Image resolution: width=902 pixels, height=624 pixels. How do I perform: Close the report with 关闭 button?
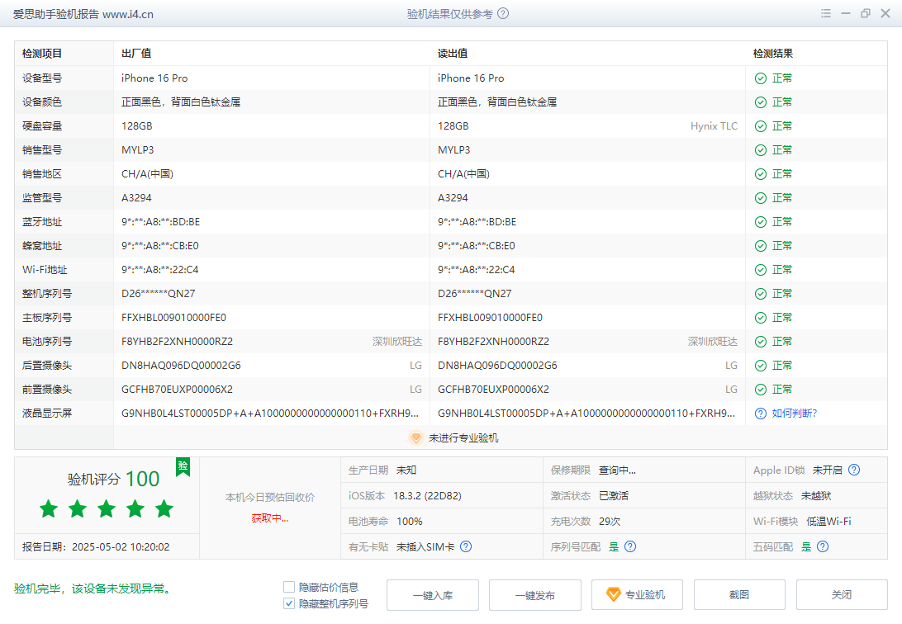point(842,595)
